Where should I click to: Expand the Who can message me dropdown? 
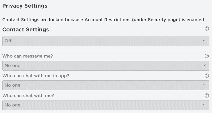pyautogui.click(x=106, y=65)
